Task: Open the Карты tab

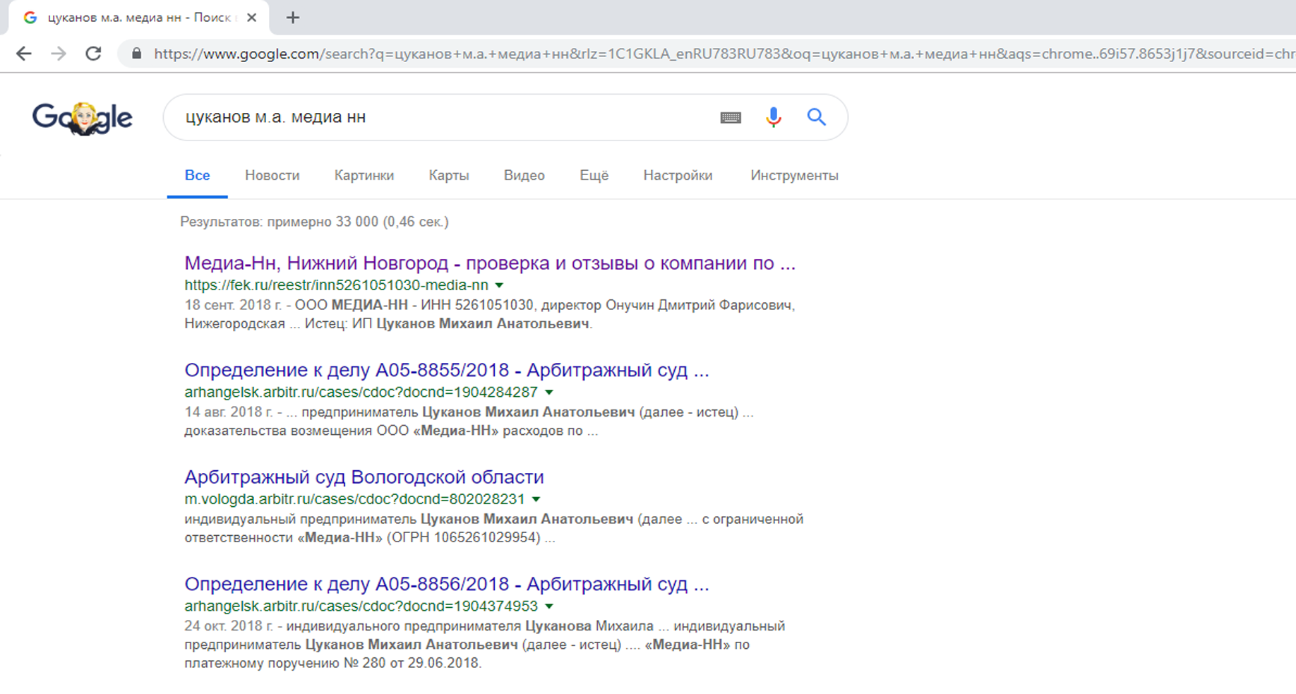Action: click(x=449, y=175)
